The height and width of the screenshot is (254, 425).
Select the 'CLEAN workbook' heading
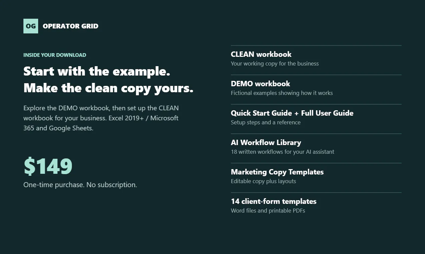261,54
